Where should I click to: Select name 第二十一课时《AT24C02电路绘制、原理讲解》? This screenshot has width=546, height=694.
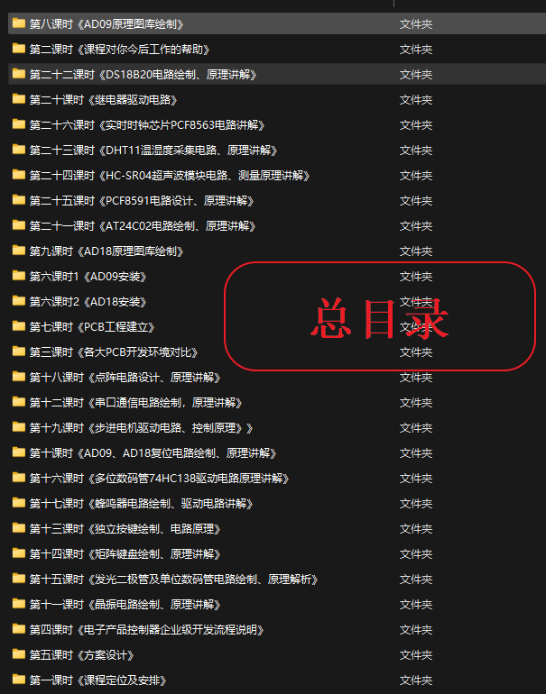[143, 225]
